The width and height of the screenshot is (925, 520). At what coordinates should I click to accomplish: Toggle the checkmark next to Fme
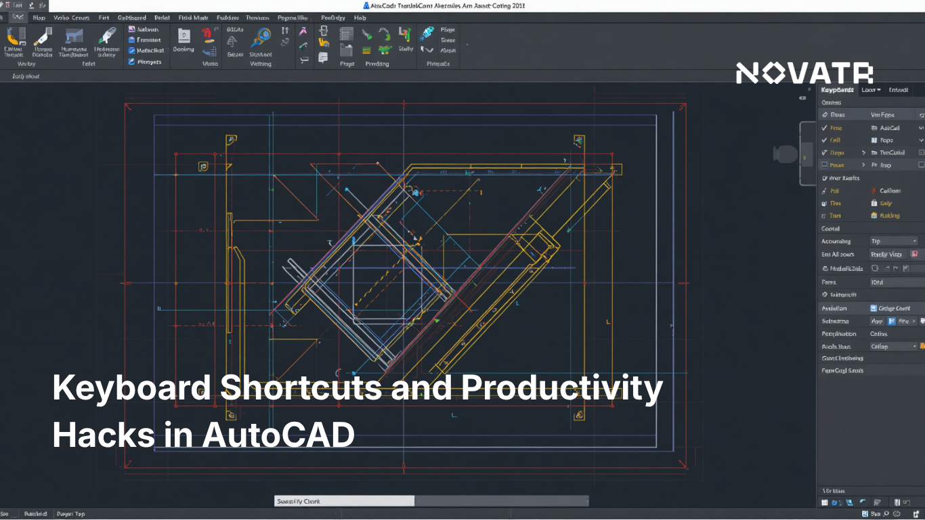click(x=824, y=128)
